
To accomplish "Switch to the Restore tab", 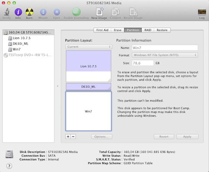I will [x=162, y=30].
